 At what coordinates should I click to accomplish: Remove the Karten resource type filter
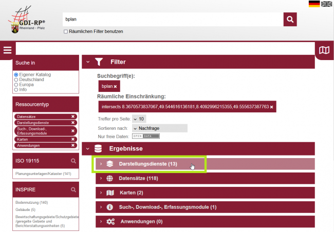73,139
